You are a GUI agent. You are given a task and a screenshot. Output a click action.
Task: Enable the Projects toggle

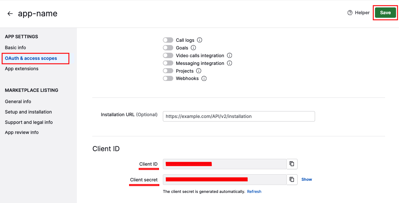(x=168, y=71)
